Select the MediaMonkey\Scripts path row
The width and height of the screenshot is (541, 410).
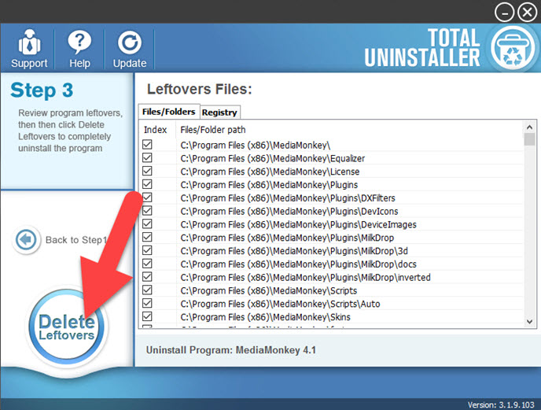pos(269,291)
